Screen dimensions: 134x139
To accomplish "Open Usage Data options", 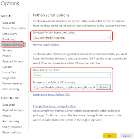I will pos(9,73).
